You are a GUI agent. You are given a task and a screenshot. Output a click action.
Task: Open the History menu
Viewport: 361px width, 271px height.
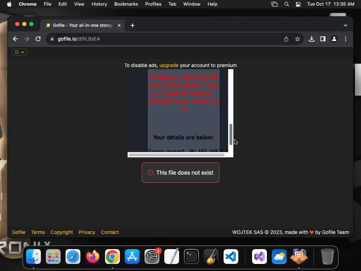99,4
